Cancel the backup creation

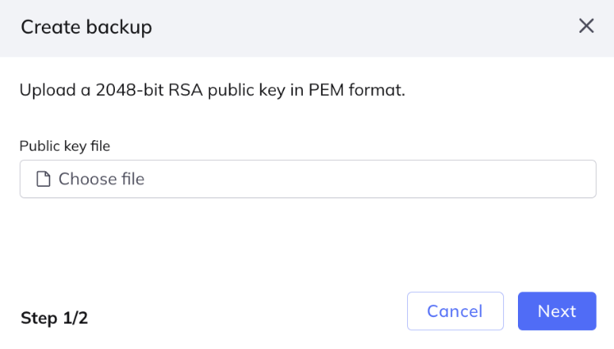(455, 311)
